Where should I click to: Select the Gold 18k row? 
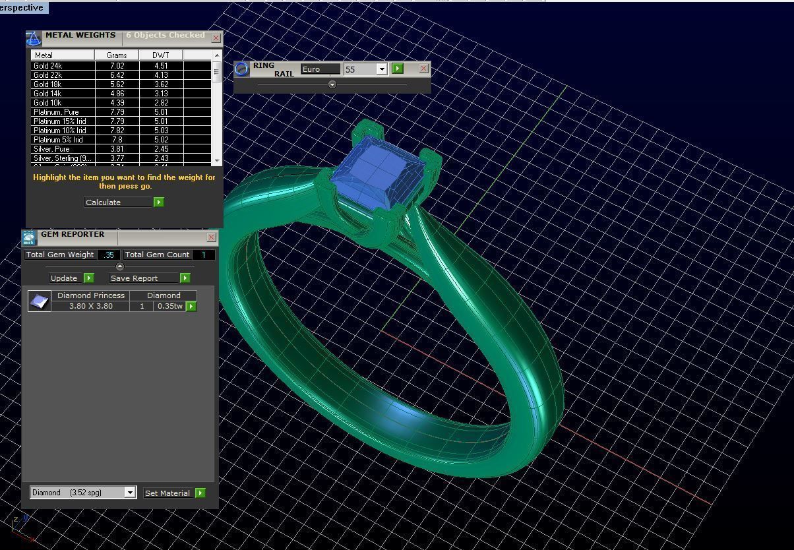(x=121, y=84)
